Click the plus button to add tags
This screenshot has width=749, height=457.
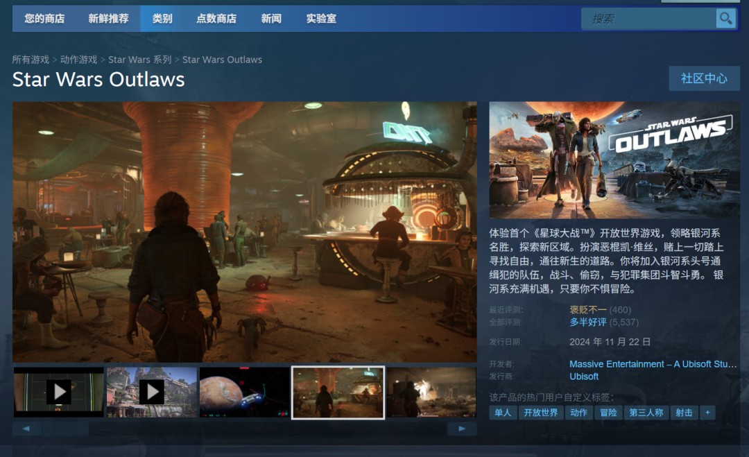(x=707, y=413)
